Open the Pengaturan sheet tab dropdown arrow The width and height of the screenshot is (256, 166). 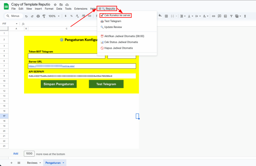point(63,163)
